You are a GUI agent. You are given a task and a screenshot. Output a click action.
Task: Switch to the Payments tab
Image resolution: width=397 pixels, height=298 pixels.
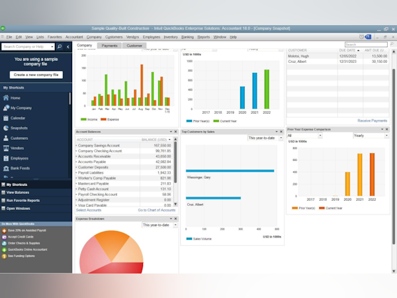[109, 46]
